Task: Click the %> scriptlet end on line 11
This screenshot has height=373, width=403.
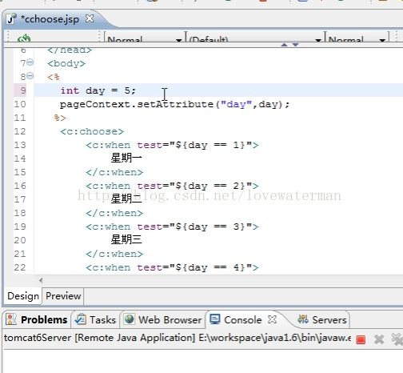Action: pyautogui.click(x=60, y=118)
